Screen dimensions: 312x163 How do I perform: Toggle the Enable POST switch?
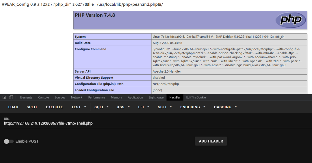9,141
